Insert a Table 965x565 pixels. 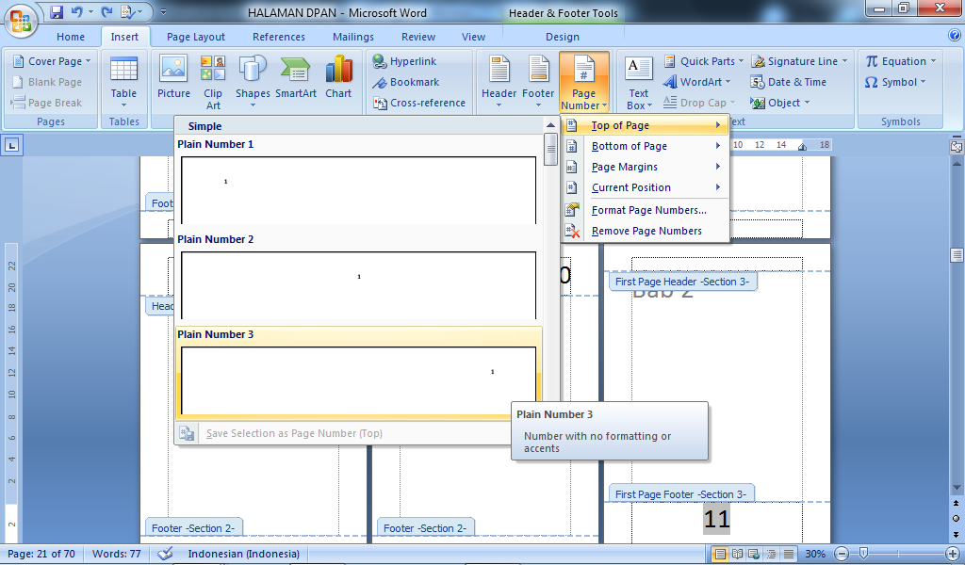pos(123,82)
